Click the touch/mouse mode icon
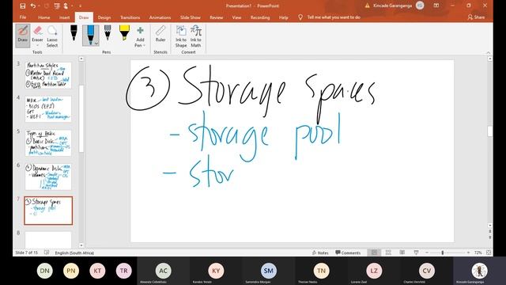 coord(66,6)
